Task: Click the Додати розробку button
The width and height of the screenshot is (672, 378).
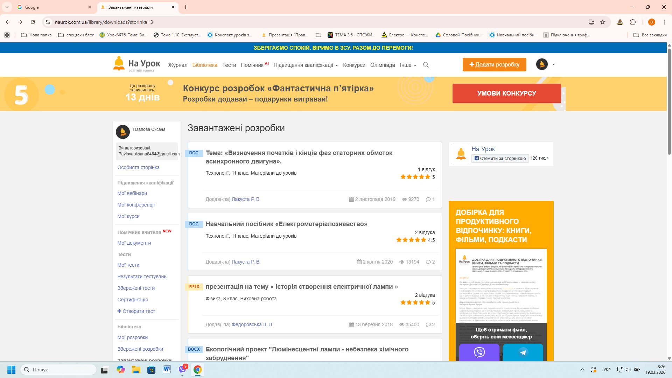Action: pos(494,64)
